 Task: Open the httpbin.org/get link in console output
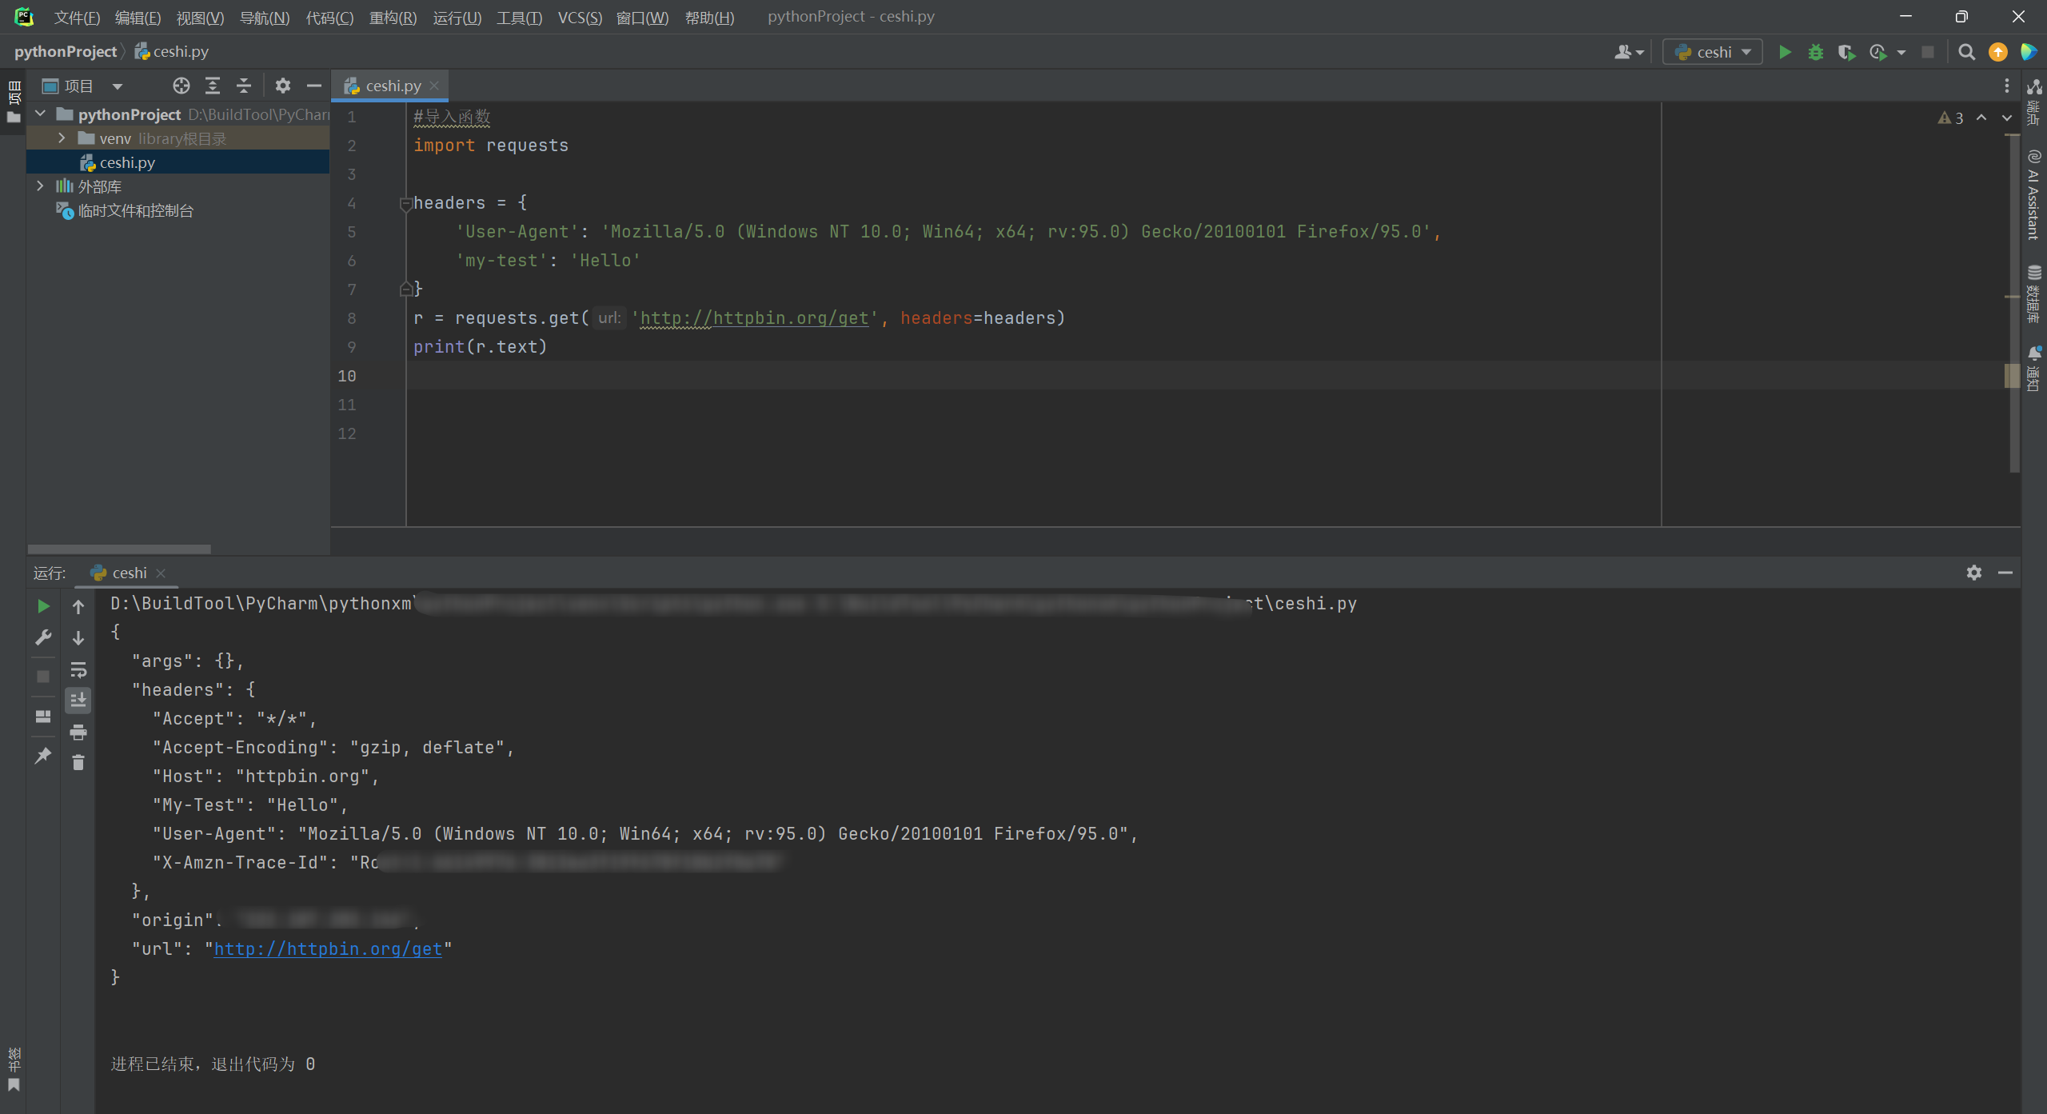click(328, 948)
